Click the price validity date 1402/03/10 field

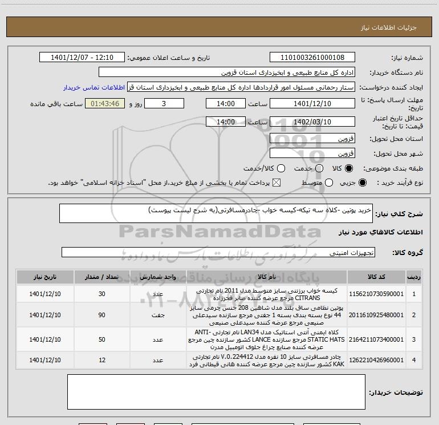[312, 122]
